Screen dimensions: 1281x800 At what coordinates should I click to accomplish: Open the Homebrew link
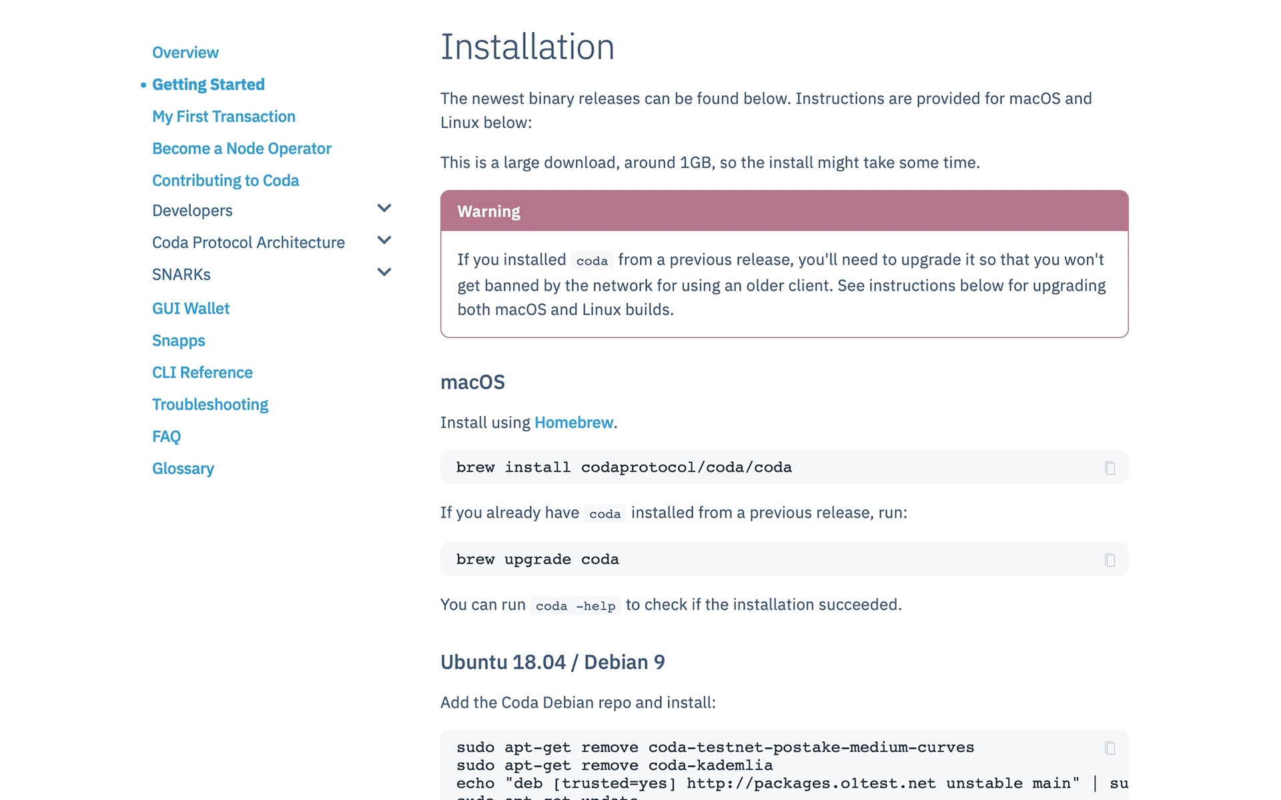[573, 423]
